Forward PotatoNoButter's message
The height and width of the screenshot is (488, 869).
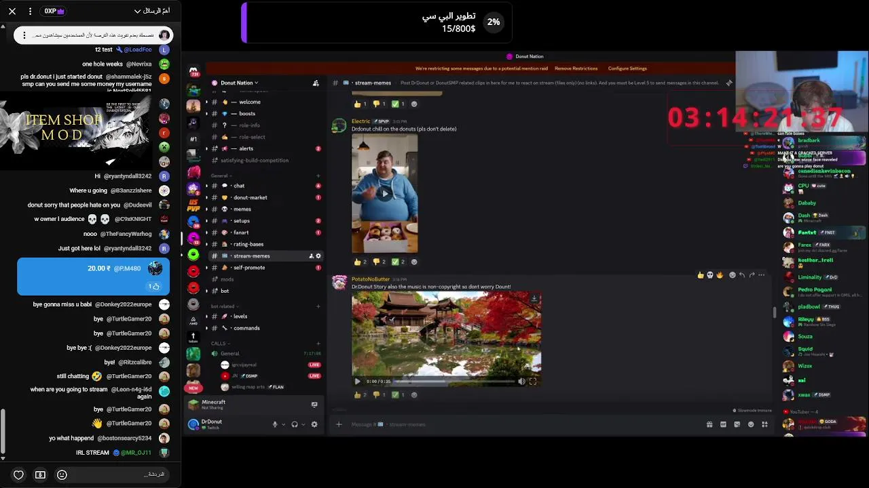pyautogui.click(x=752, y=275)
